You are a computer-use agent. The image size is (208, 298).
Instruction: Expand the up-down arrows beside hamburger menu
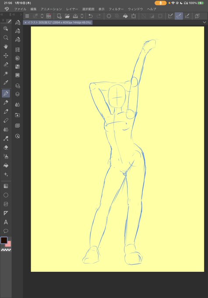[42, 16]
